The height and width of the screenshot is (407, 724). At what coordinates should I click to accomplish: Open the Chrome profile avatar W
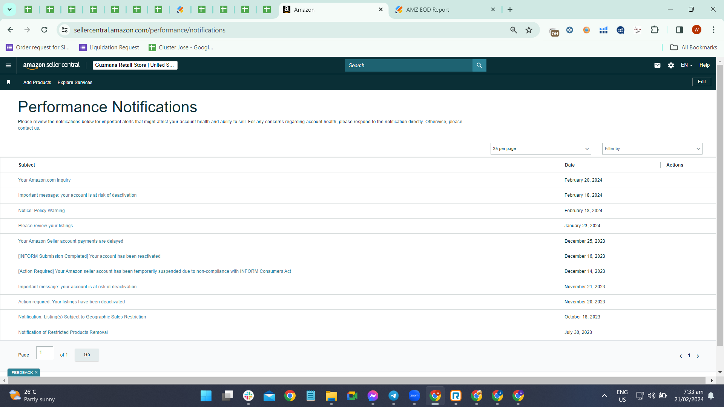click(x=696, y=30)
